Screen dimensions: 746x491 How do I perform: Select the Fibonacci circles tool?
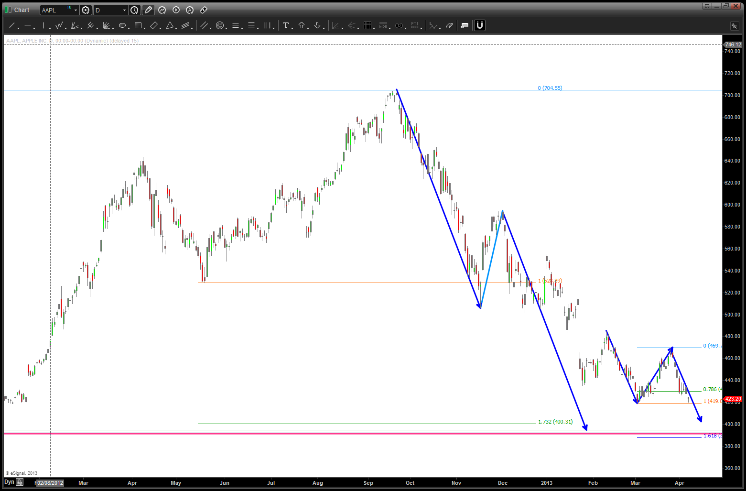point(219,25)
